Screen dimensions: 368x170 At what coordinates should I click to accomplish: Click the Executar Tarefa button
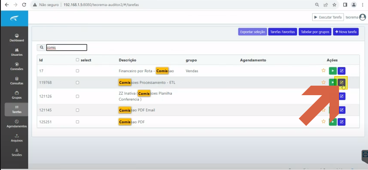pyautogui.click(x=328, y=17)
